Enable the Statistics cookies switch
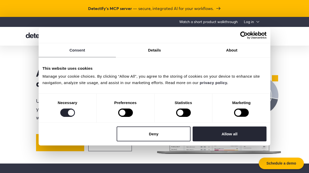309x173 pixels. click(x=183, y=113)
